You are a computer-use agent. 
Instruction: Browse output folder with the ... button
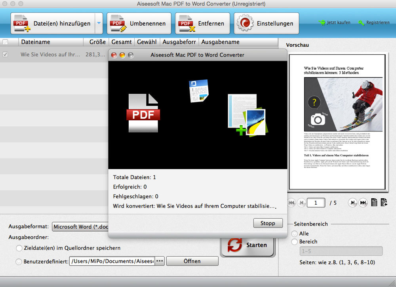160,261
